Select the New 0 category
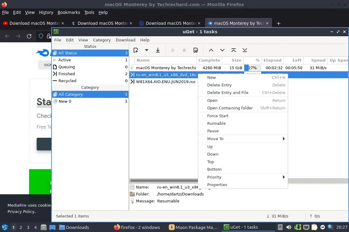The image size is (349, 232). pos(90,101)
